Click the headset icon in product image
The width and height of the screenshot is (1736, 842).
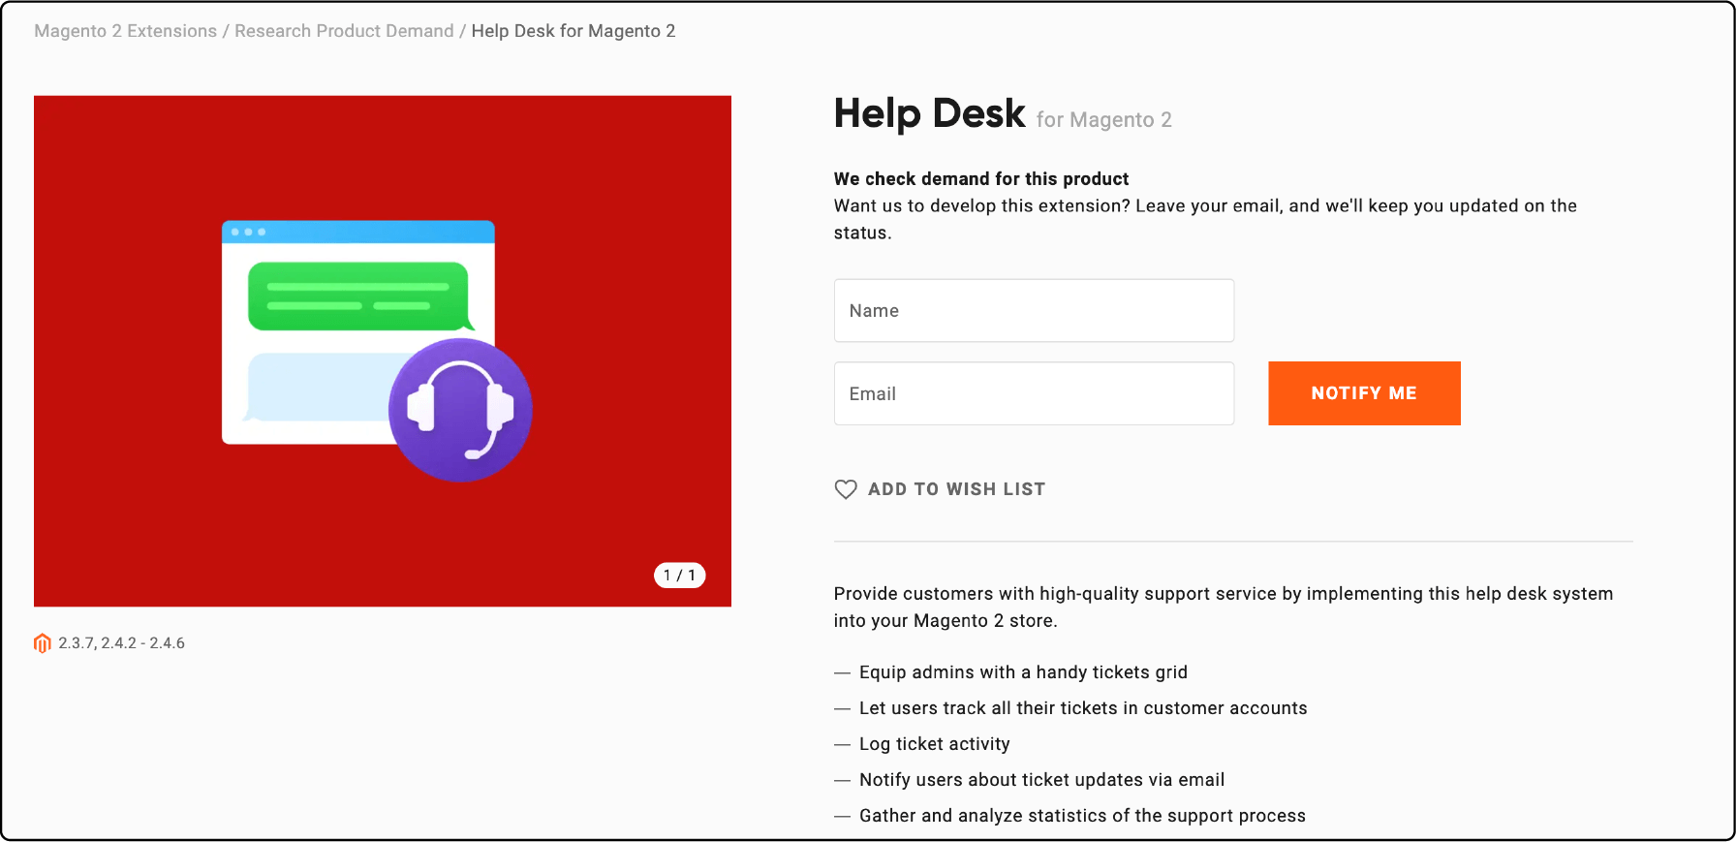click(460, 410)
